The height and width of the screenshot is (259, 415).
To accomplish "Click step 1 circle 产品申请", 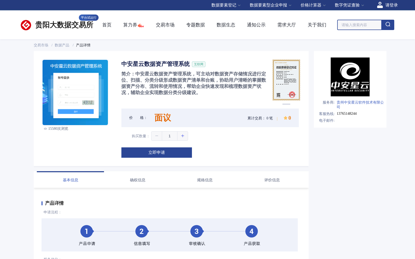I will click(x=87, y=231).
